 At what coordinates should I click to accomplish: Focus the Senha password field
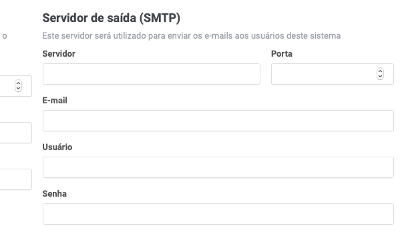(218, 214)
